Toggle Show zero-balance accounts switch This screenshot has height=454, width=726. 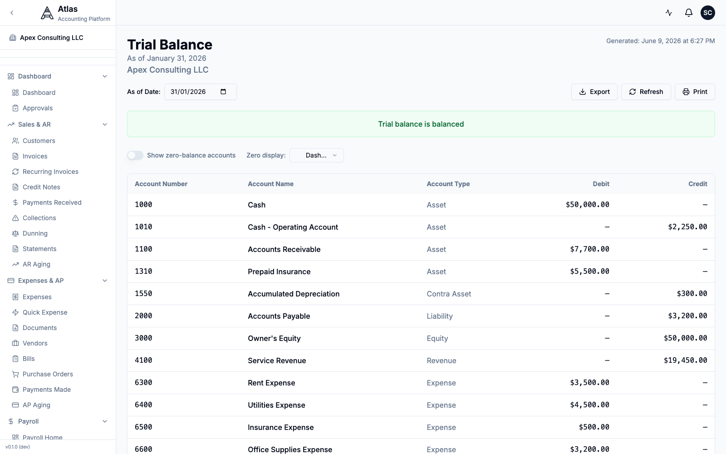tap(135, 155)
